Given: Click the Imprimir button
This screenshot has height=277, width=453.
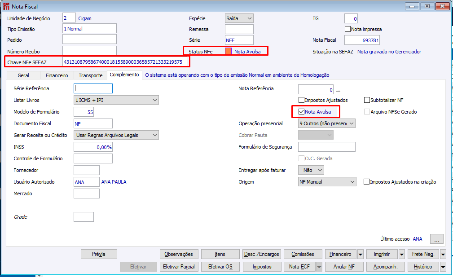Looking at the screenshot, I should (x=382, y=254).
